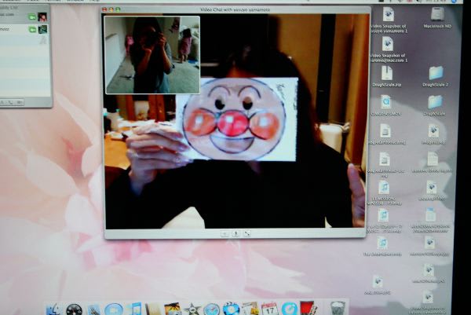
Task: Open Photo Booth red curtain icon in the Dock
Action: [x=309, y=309]
